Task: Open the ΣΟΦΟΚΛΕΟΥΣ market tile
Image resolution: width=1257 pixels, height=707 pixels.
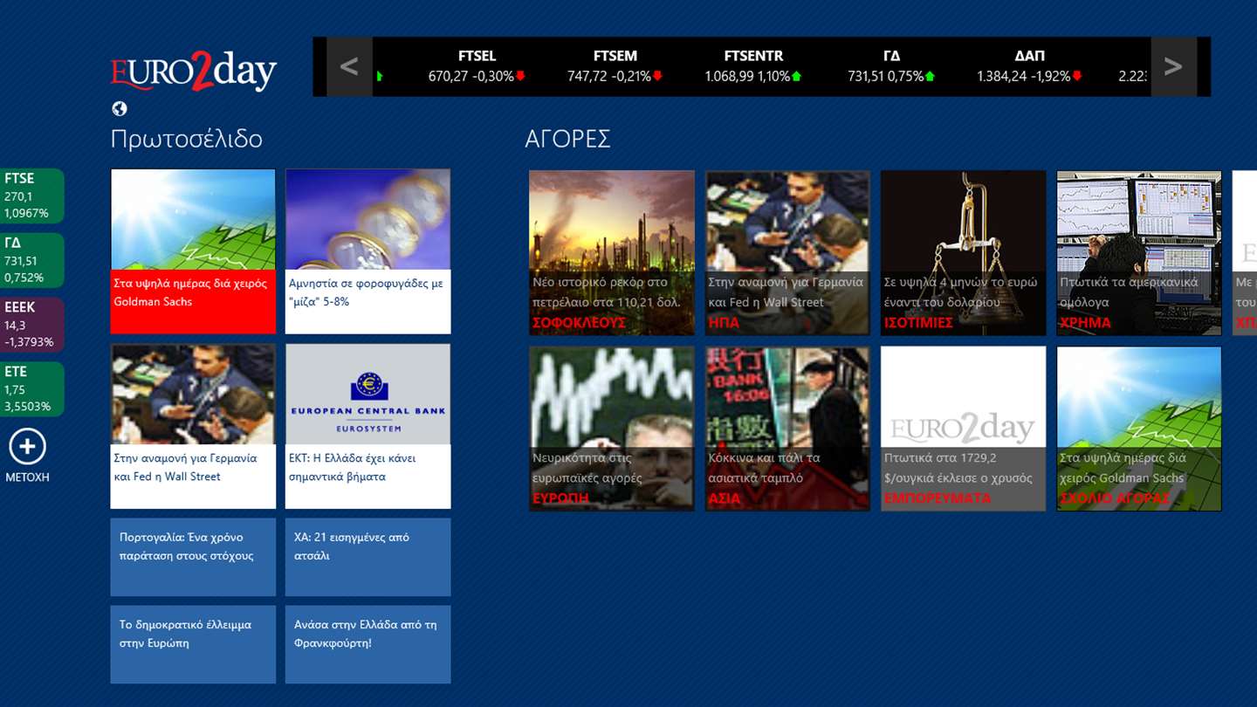Action: coord(612,253)
